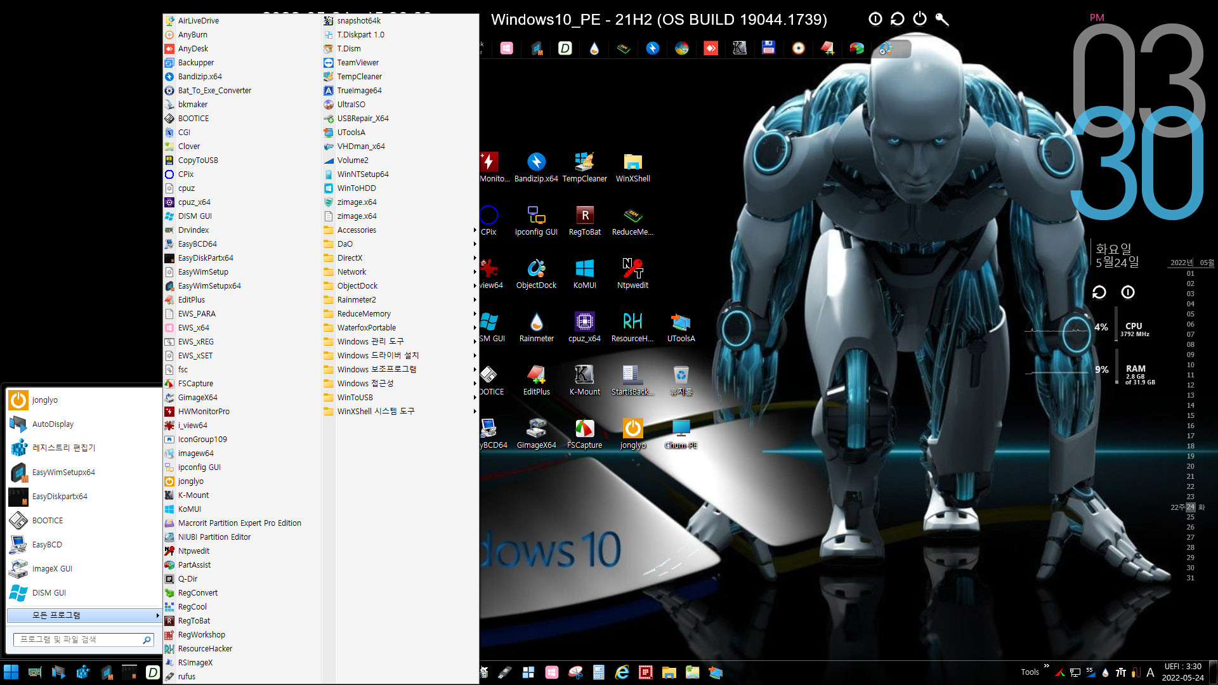Click the power icon in the top bar
This screenshot has height=685, width=1218.
pos(920,19)
